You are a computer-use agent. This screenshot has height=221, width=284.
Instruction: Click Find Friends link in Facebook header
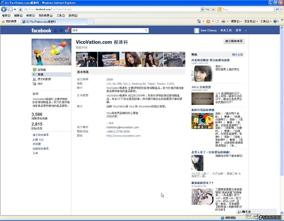point(226,31)
